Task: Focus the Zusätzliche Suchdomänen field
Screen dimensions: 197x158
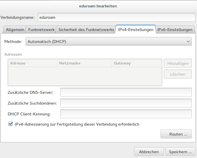Action: (x=126, y=103)
